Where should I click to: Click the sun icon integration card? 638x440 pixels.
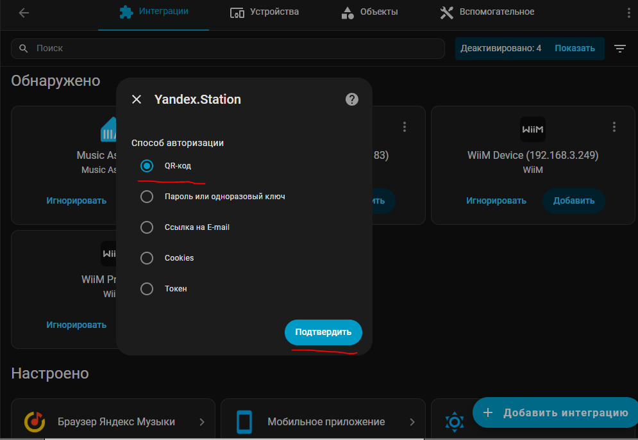point(455,421)
